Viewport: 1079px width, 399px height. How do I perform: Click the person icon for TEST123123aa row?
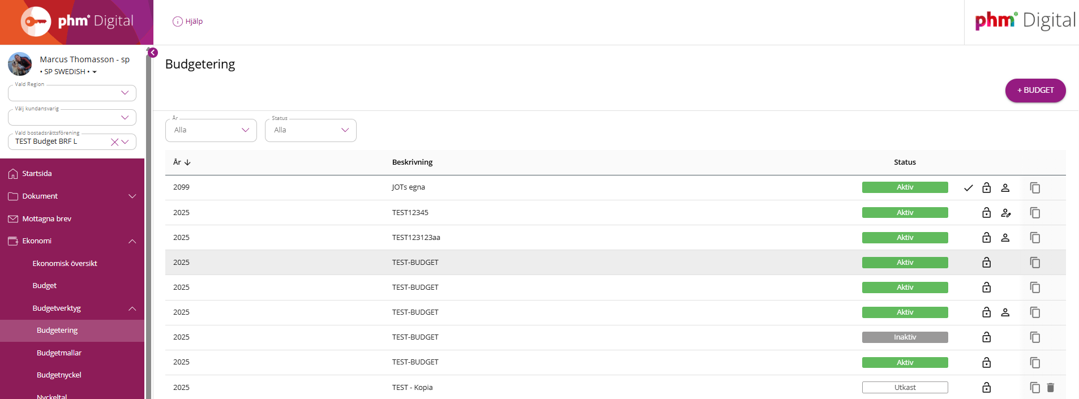[1005, 238]
